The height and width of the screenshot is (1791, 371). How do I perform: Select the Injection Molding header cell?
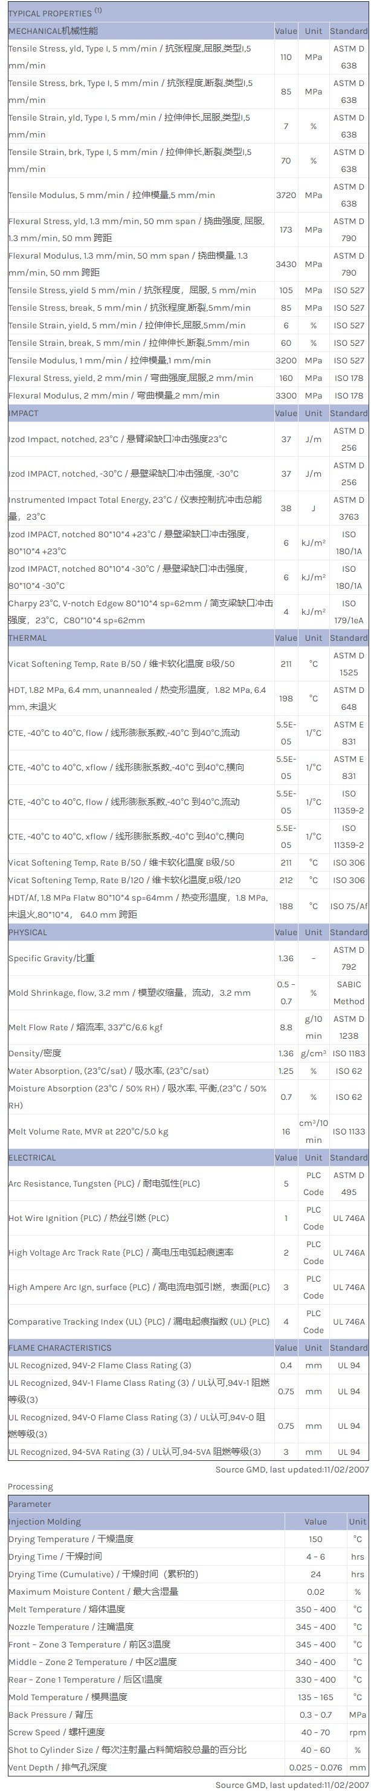pos(44,1522)
